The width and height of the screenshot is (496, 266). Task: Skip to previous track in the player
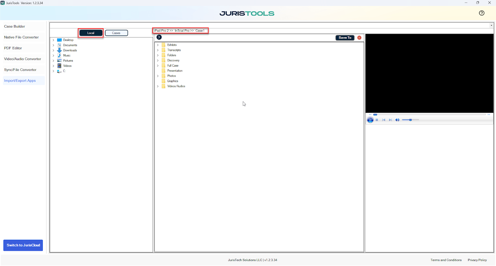383,120
